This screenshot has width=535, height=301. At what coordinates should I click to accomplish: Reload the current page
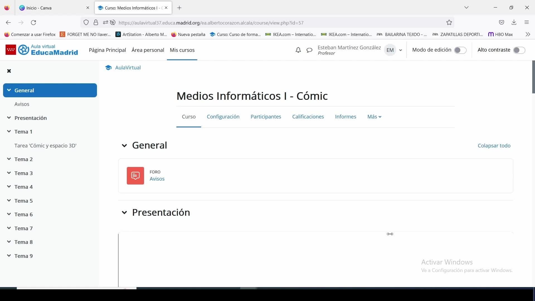[x=33, y=23]
